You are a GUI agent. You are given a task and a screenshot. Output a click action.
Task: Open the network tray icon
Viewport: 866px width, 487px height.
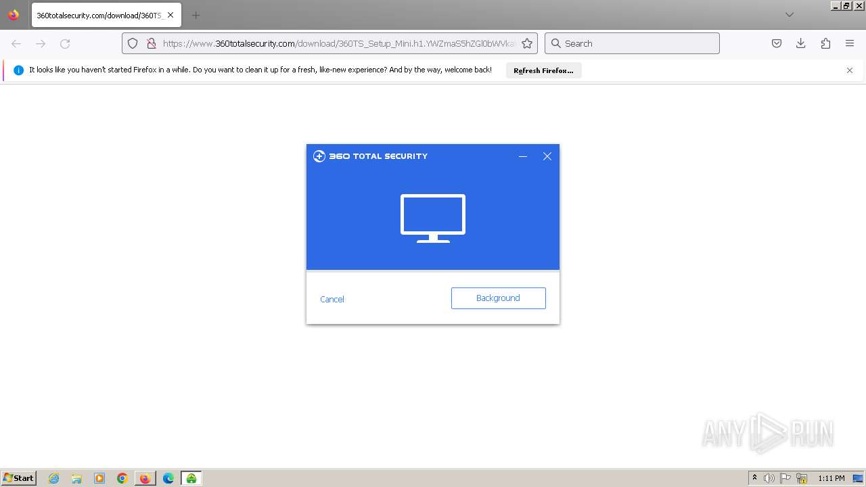coord(802,478)
